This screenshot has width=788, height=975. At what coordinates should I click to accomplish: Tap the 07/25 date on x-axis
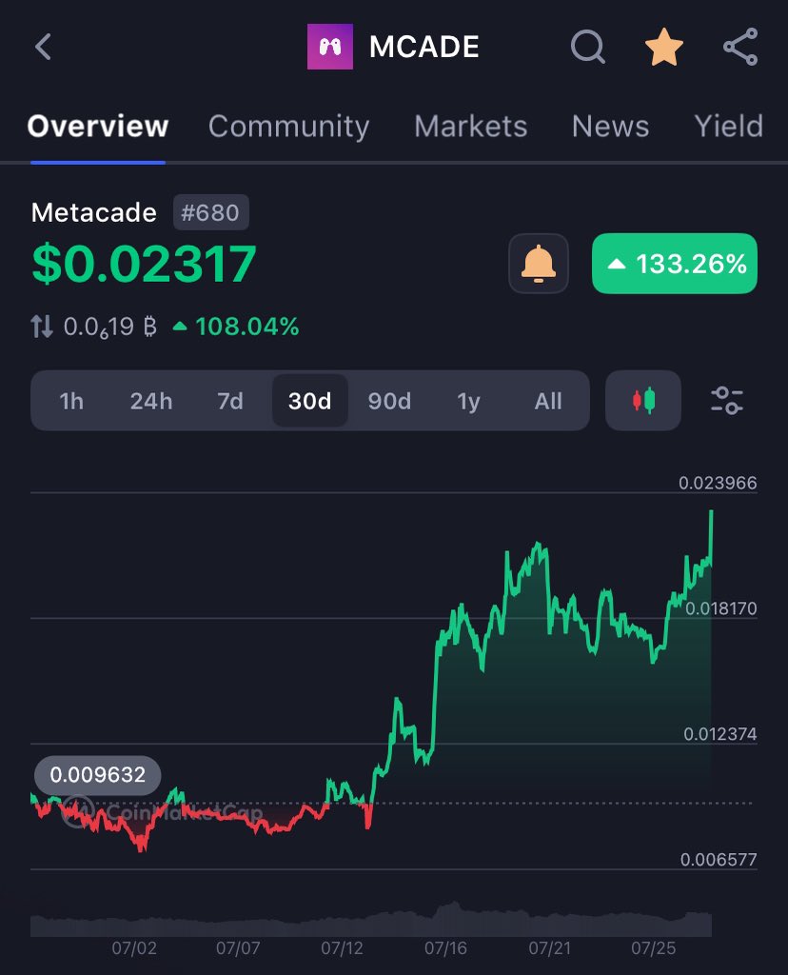pos(653,948)
